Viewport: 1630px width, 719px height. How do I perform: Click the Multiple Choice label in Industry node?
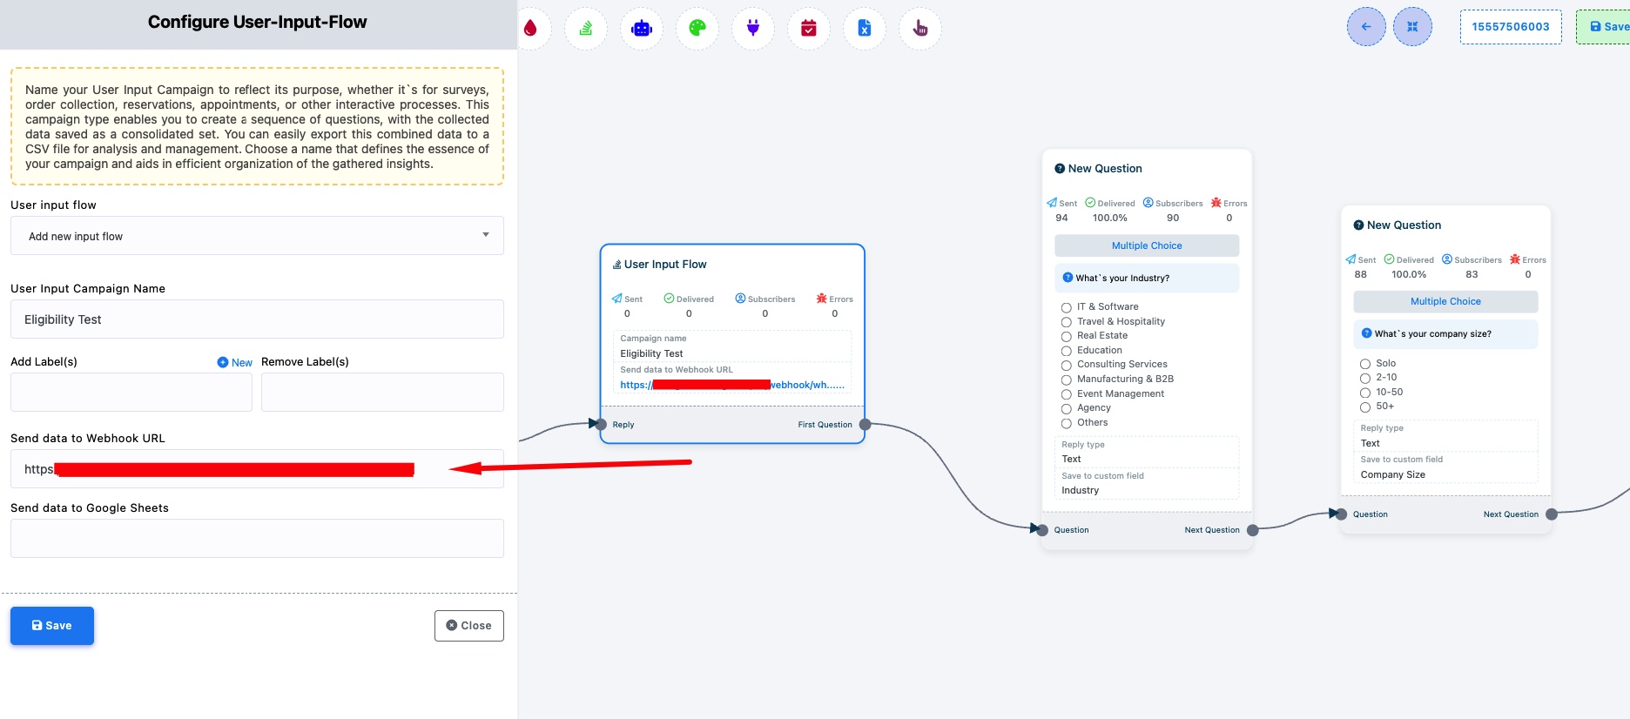[x=1147, y=246]
